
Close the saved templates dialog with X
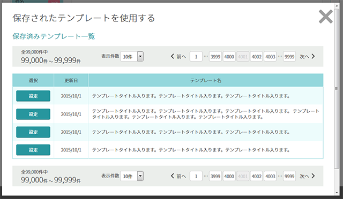point(325,17)
